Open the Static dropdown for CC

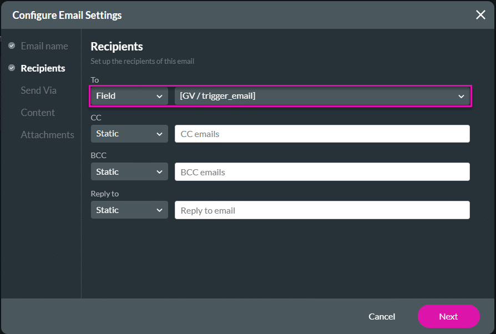pos(129,134)
